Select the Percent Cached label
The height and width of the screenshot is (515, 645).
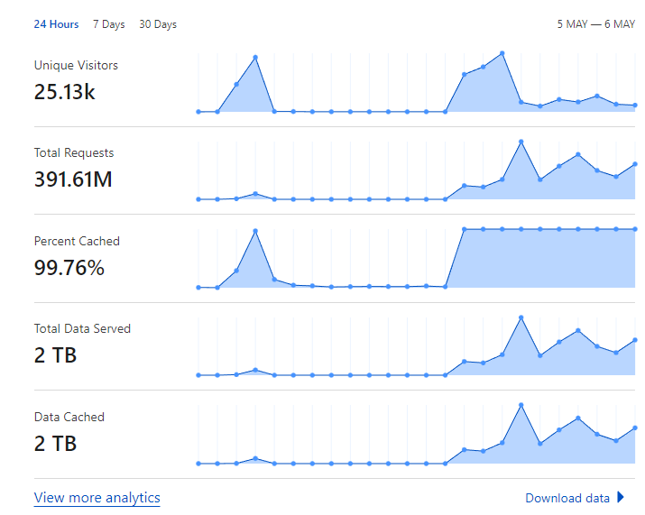pos(77,241)
